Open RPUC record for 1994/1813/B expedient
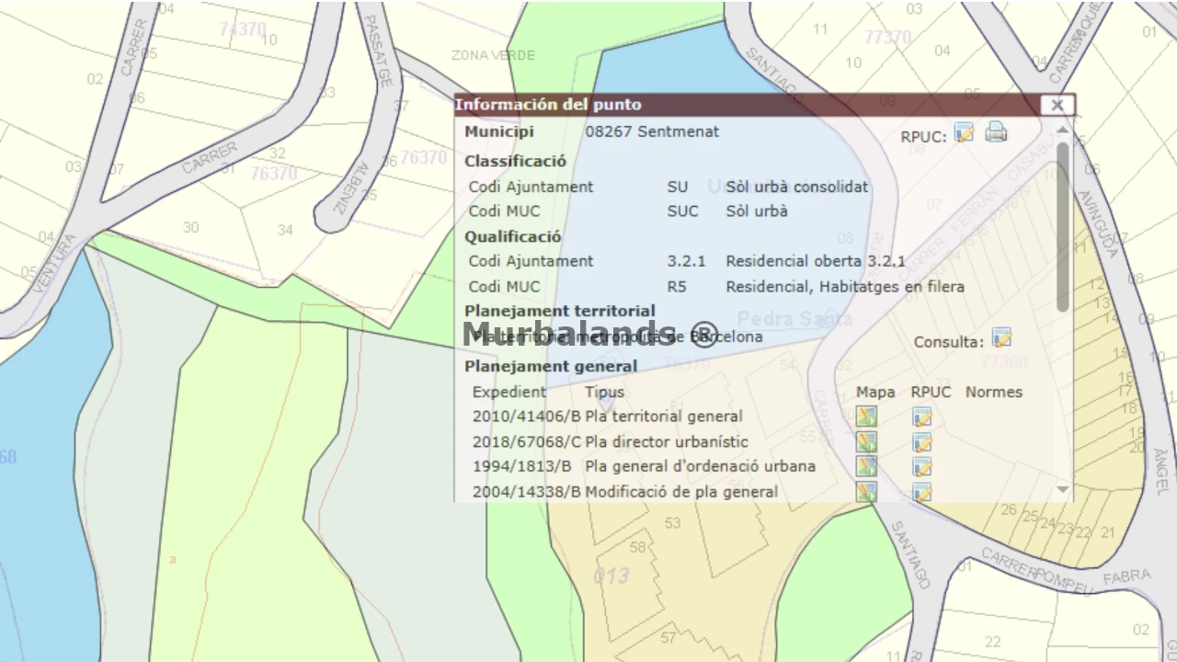Image resolution: width=1177 pixels, height=662 pixels. point(922,467)
